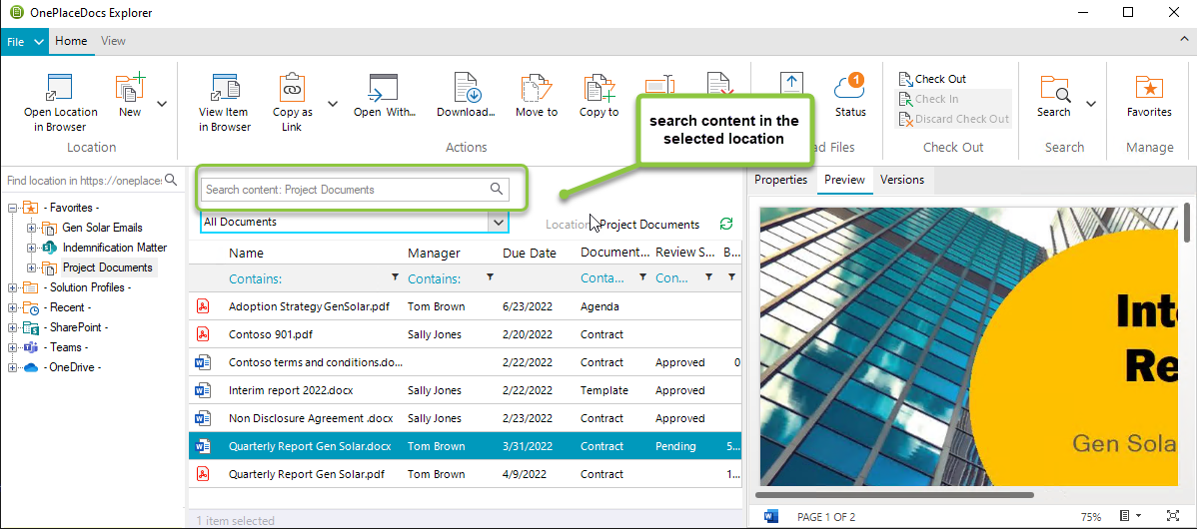
Task: Expand the New button dropdown arrow
Action: [162, 104]
